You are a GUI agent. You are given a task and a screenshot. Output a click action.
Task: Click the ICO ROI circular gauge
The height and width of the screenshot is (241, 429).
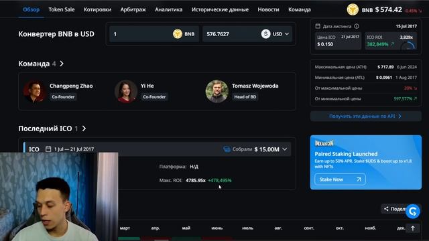(408, 46)
